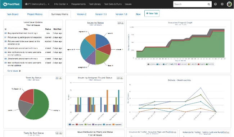The width and height of the screenshot is (234, 137).
Task: Toggle PASSED series in Execution Progress legend
Action: pos(210,64)
